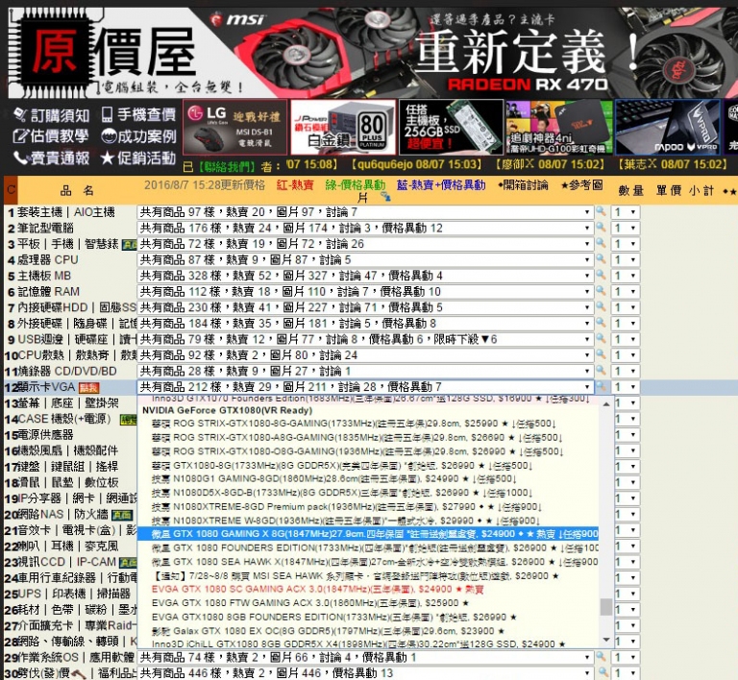
Task: Click magnifier icon for 平板 手機 row
Action: (601, 243)
